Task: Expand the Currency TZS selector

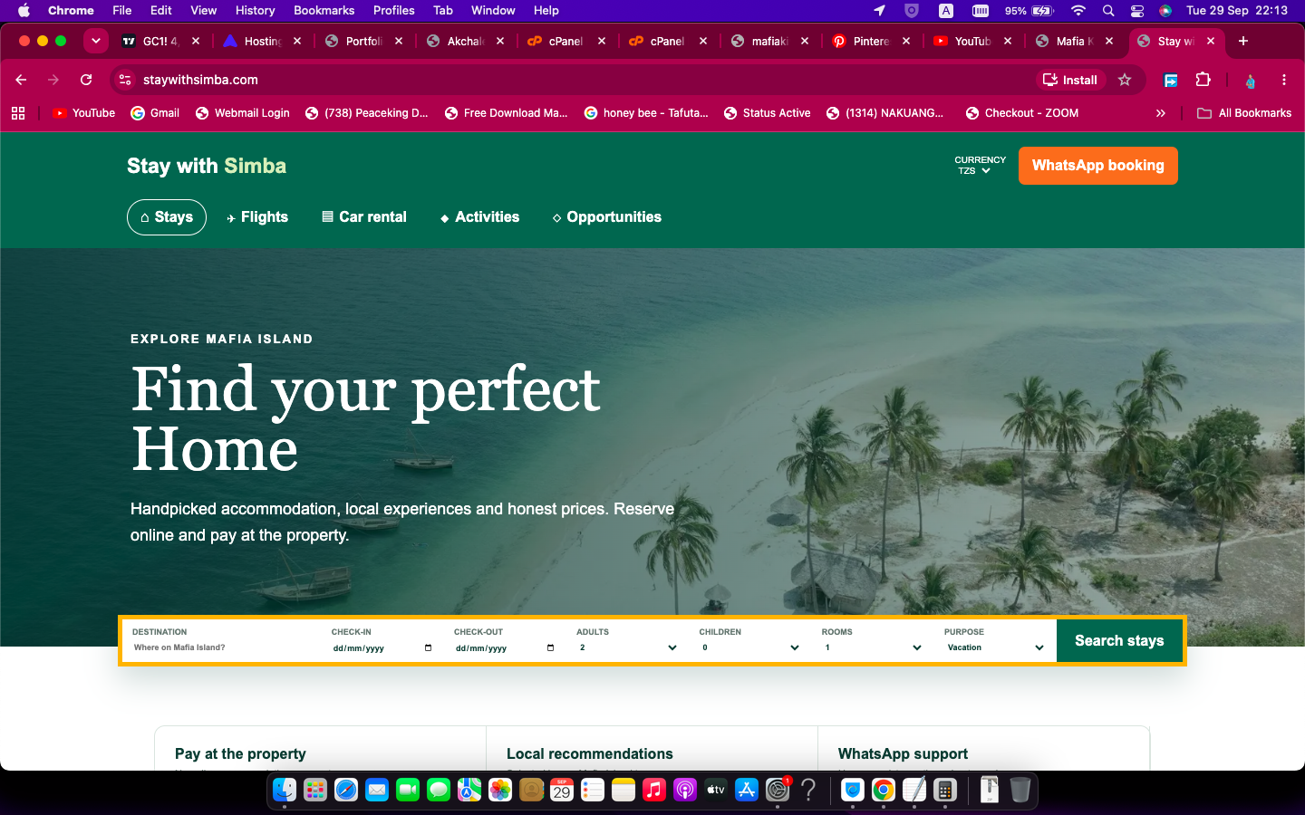Action: click(980, 165)
